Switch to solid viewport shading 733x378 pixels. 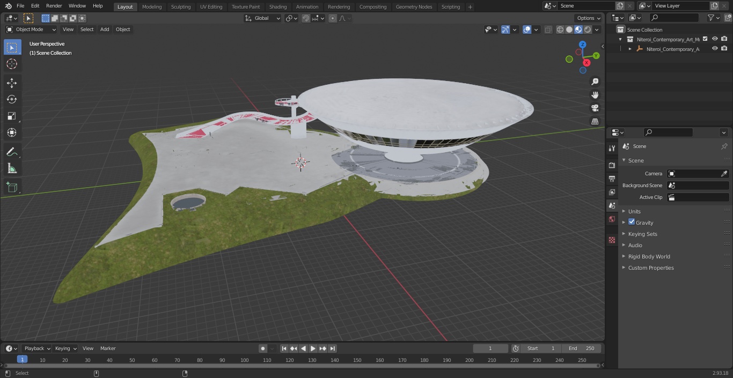click(569, 29)
